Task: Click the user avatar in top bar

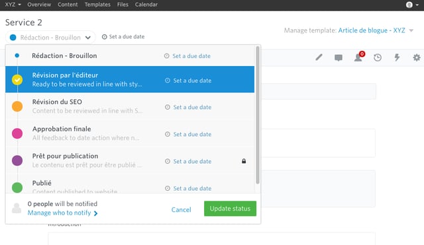Action: (409, 5)
